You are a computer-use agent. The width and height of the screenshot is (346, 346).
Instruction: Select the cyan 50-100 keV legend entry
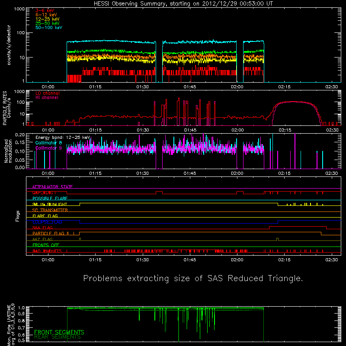[x=49, y=28]
